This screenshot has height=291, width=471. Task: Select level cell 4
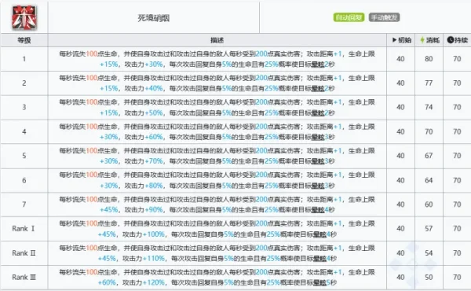tap(24, 132)
